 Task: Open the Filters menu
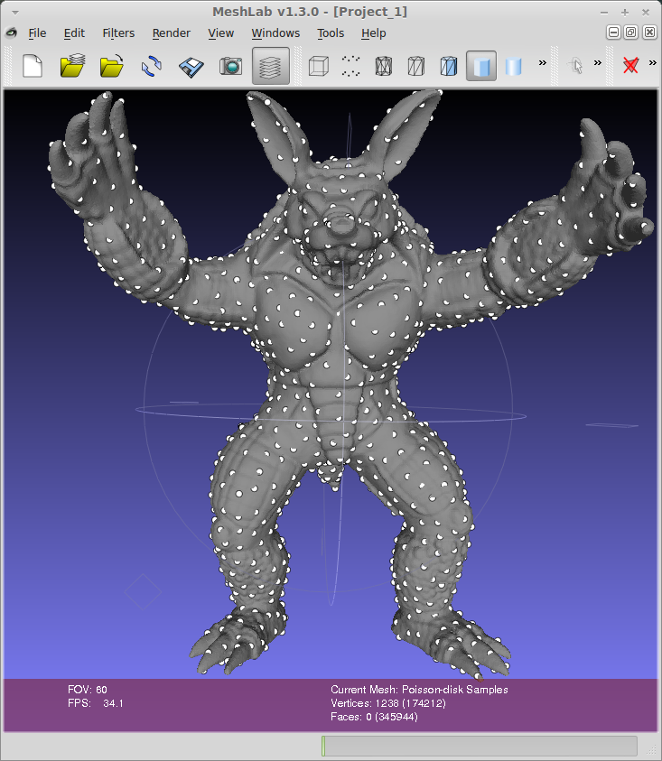(118, 33)
